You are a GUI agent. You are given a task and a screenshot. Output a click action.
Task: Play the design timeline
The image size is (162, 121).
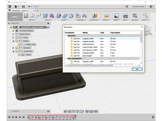pyautogui.click(x=16, y=117)
